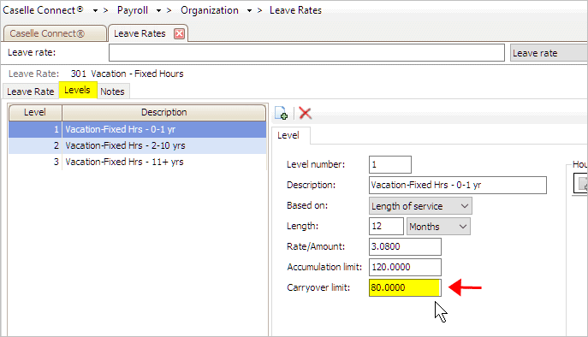Click the Level number field
Screen dimensions: 588x337
click(x=390, y=164)
